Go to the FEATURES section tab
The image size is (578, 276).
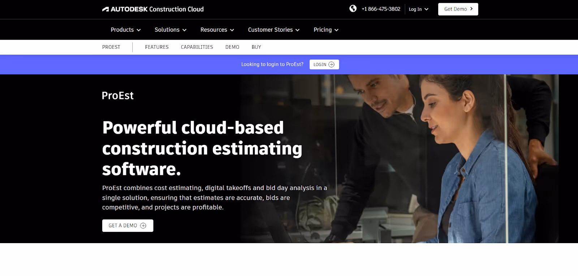click(157, 47)
